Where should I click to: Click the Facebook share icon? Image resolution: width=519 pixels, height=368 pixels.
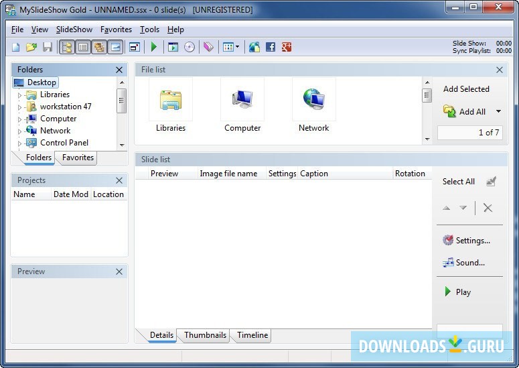[271, 47]
